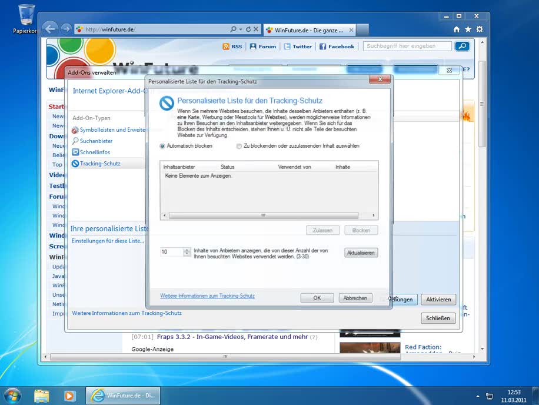Click the search magnifier in the address bar
Viewport: 539px width, 405px height.
pos(234,29)
